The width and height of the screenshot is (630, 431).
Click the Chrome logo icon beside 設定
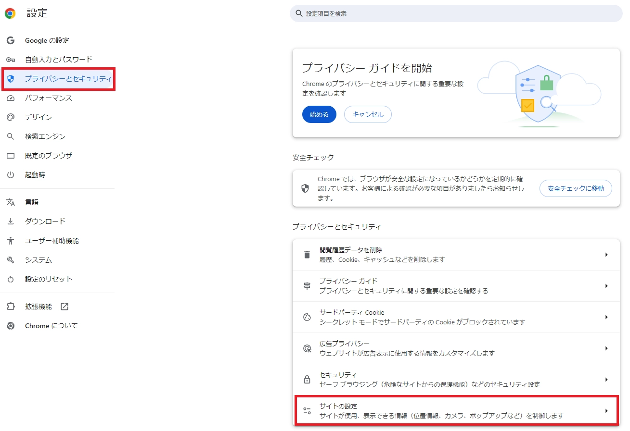tap(10, 13)
